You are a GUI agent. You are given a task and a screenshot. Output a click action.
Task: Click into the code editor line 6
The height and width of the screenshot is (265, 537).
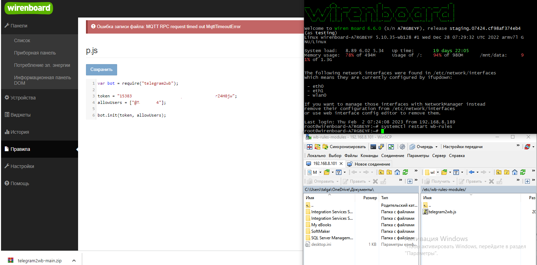[x=132, y=115]
